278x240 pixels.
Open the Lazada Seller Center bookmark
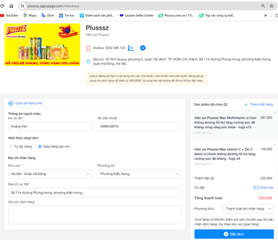137,15
